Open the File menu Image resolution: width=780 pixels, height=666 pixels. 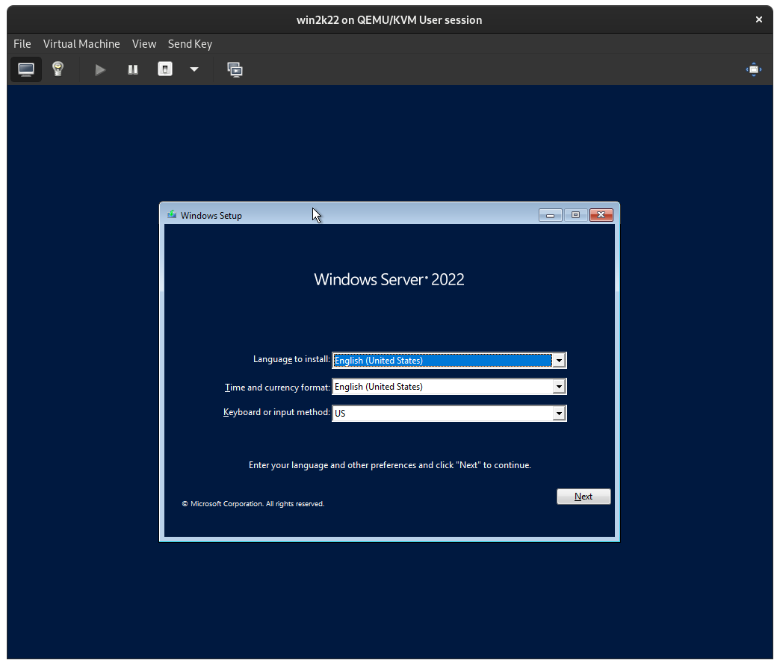click(x=22, y=44)
